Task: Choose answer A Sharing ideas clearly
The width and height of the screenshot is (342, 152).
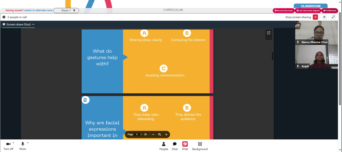Action: click(x=146, y=36)
